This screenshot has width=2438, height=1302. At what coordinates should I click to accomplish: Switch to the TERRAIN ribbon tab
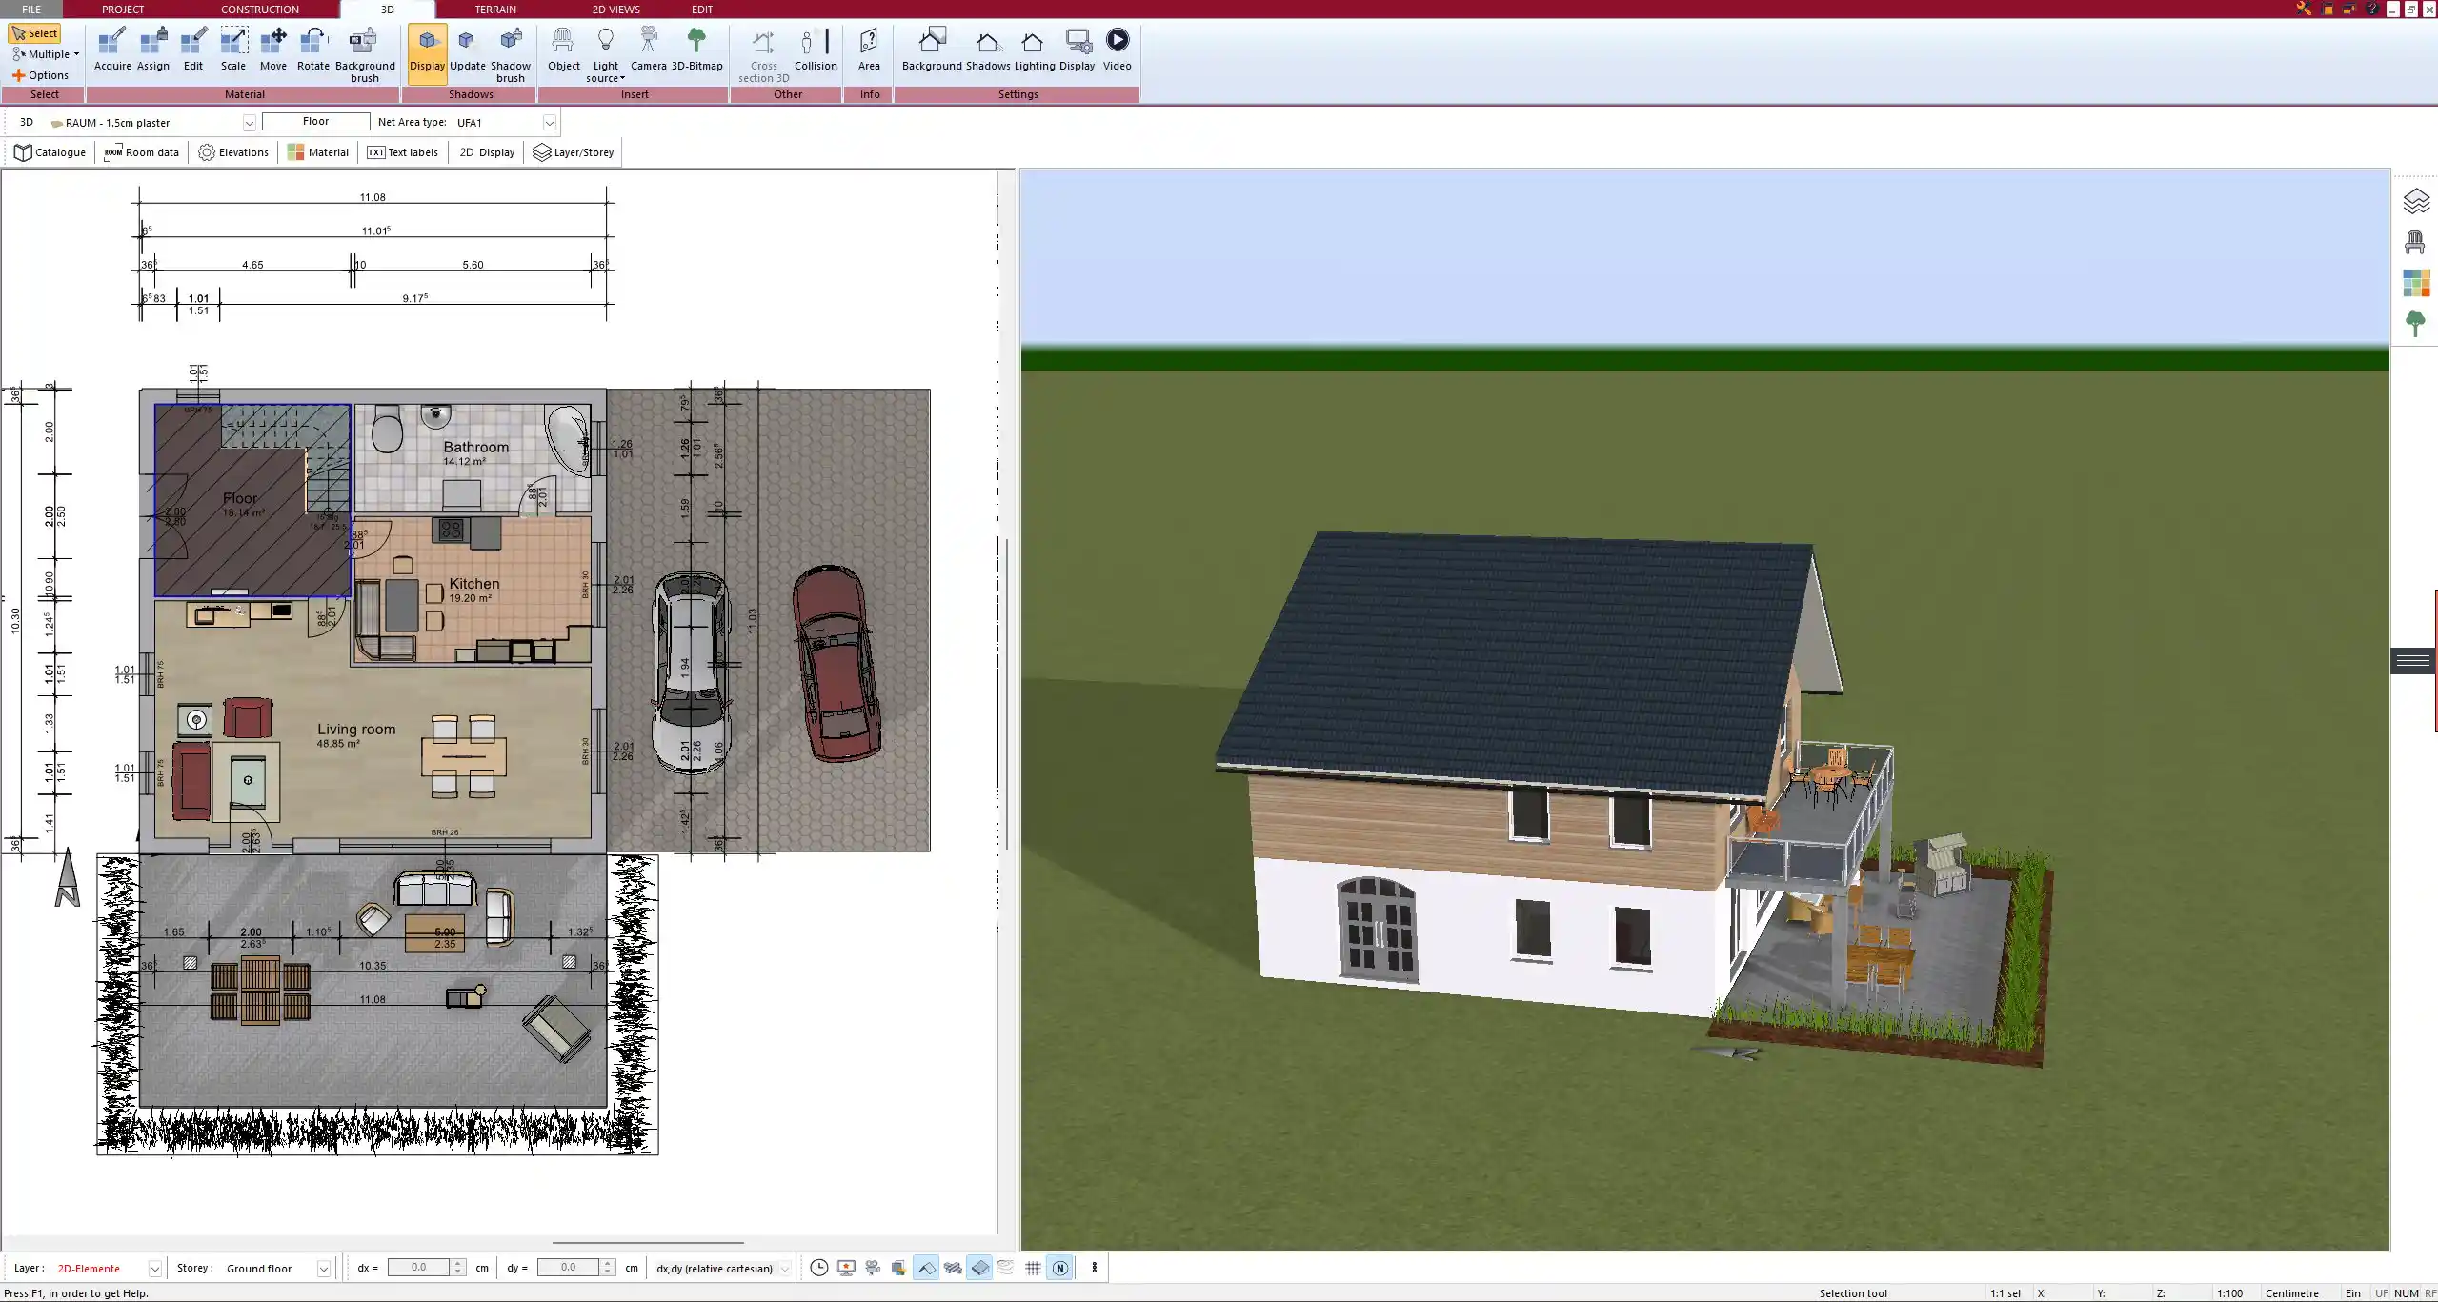[495, 10]
